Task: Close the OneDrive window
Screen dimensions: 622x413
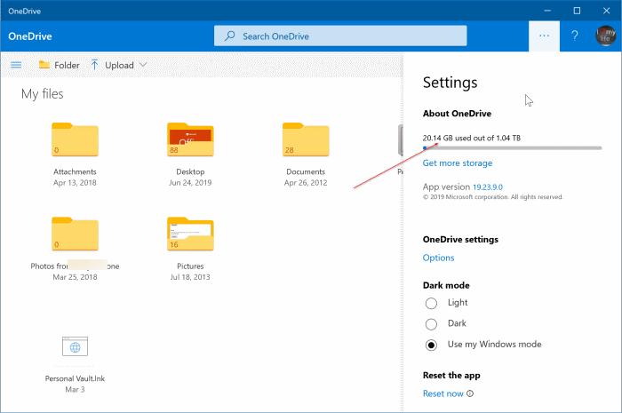Action: tap(607, 11)
